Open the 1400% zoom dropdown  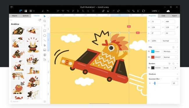click(x=156, y=11)
